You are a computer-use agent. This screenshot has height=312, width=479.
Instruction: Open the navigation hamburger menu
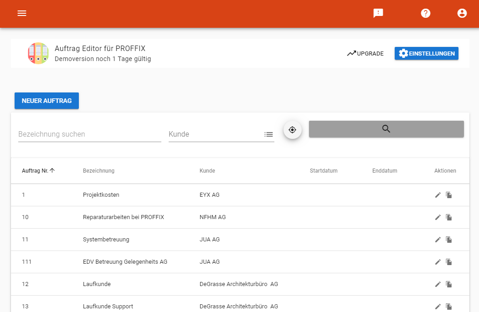pyautogui.click(x=21, y=13)
